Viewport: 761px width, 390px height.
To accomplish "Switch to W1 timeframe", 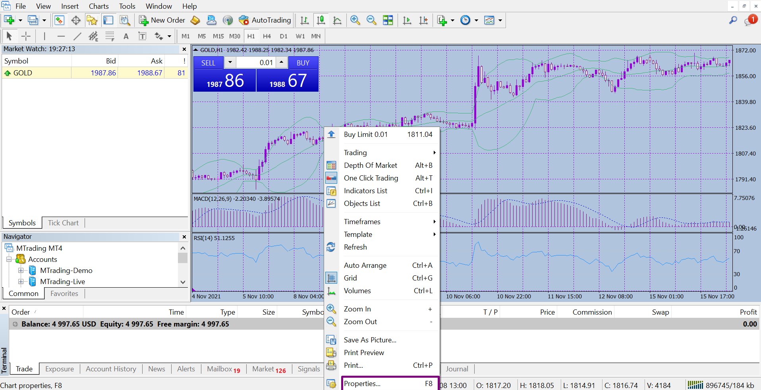I will pos(300,36).
